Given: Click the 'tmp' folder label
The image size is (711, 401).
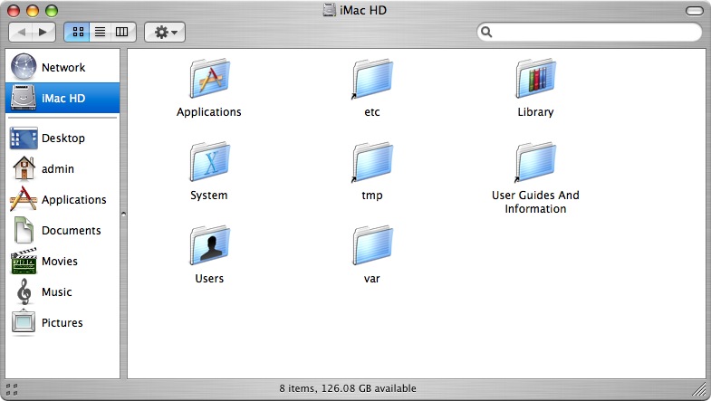Looking at the screenshot, I should [x=372, y=196].
